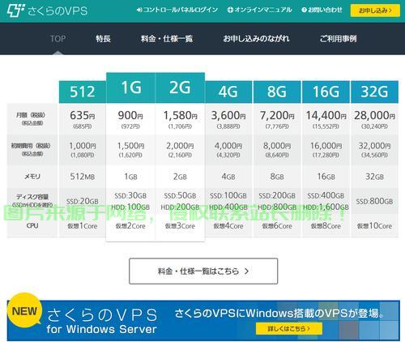
Task: Click the 1,580円 monthly price
Action: [x=180, y=116]
